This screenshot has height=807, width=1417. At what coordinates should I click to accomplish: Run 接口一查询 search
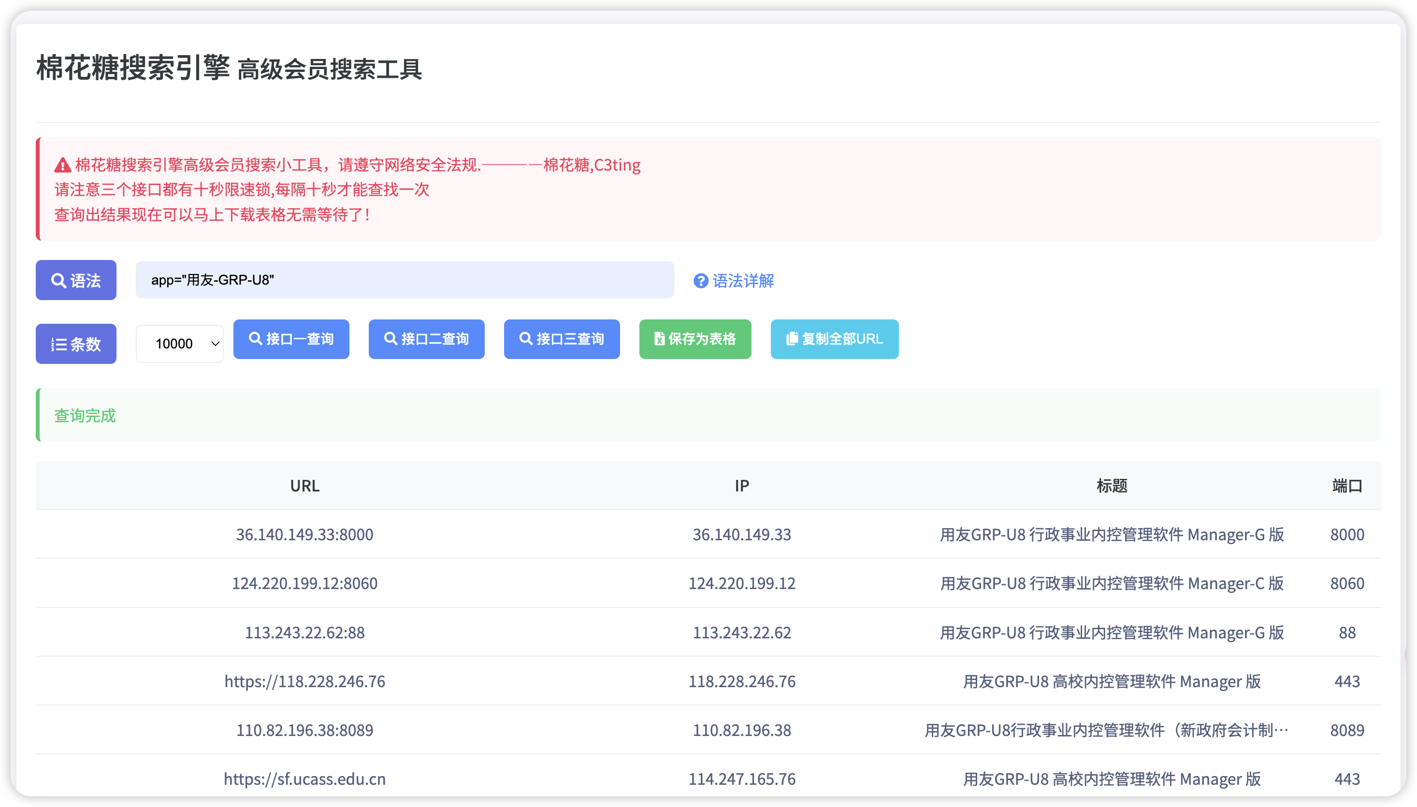coord(291,339)
